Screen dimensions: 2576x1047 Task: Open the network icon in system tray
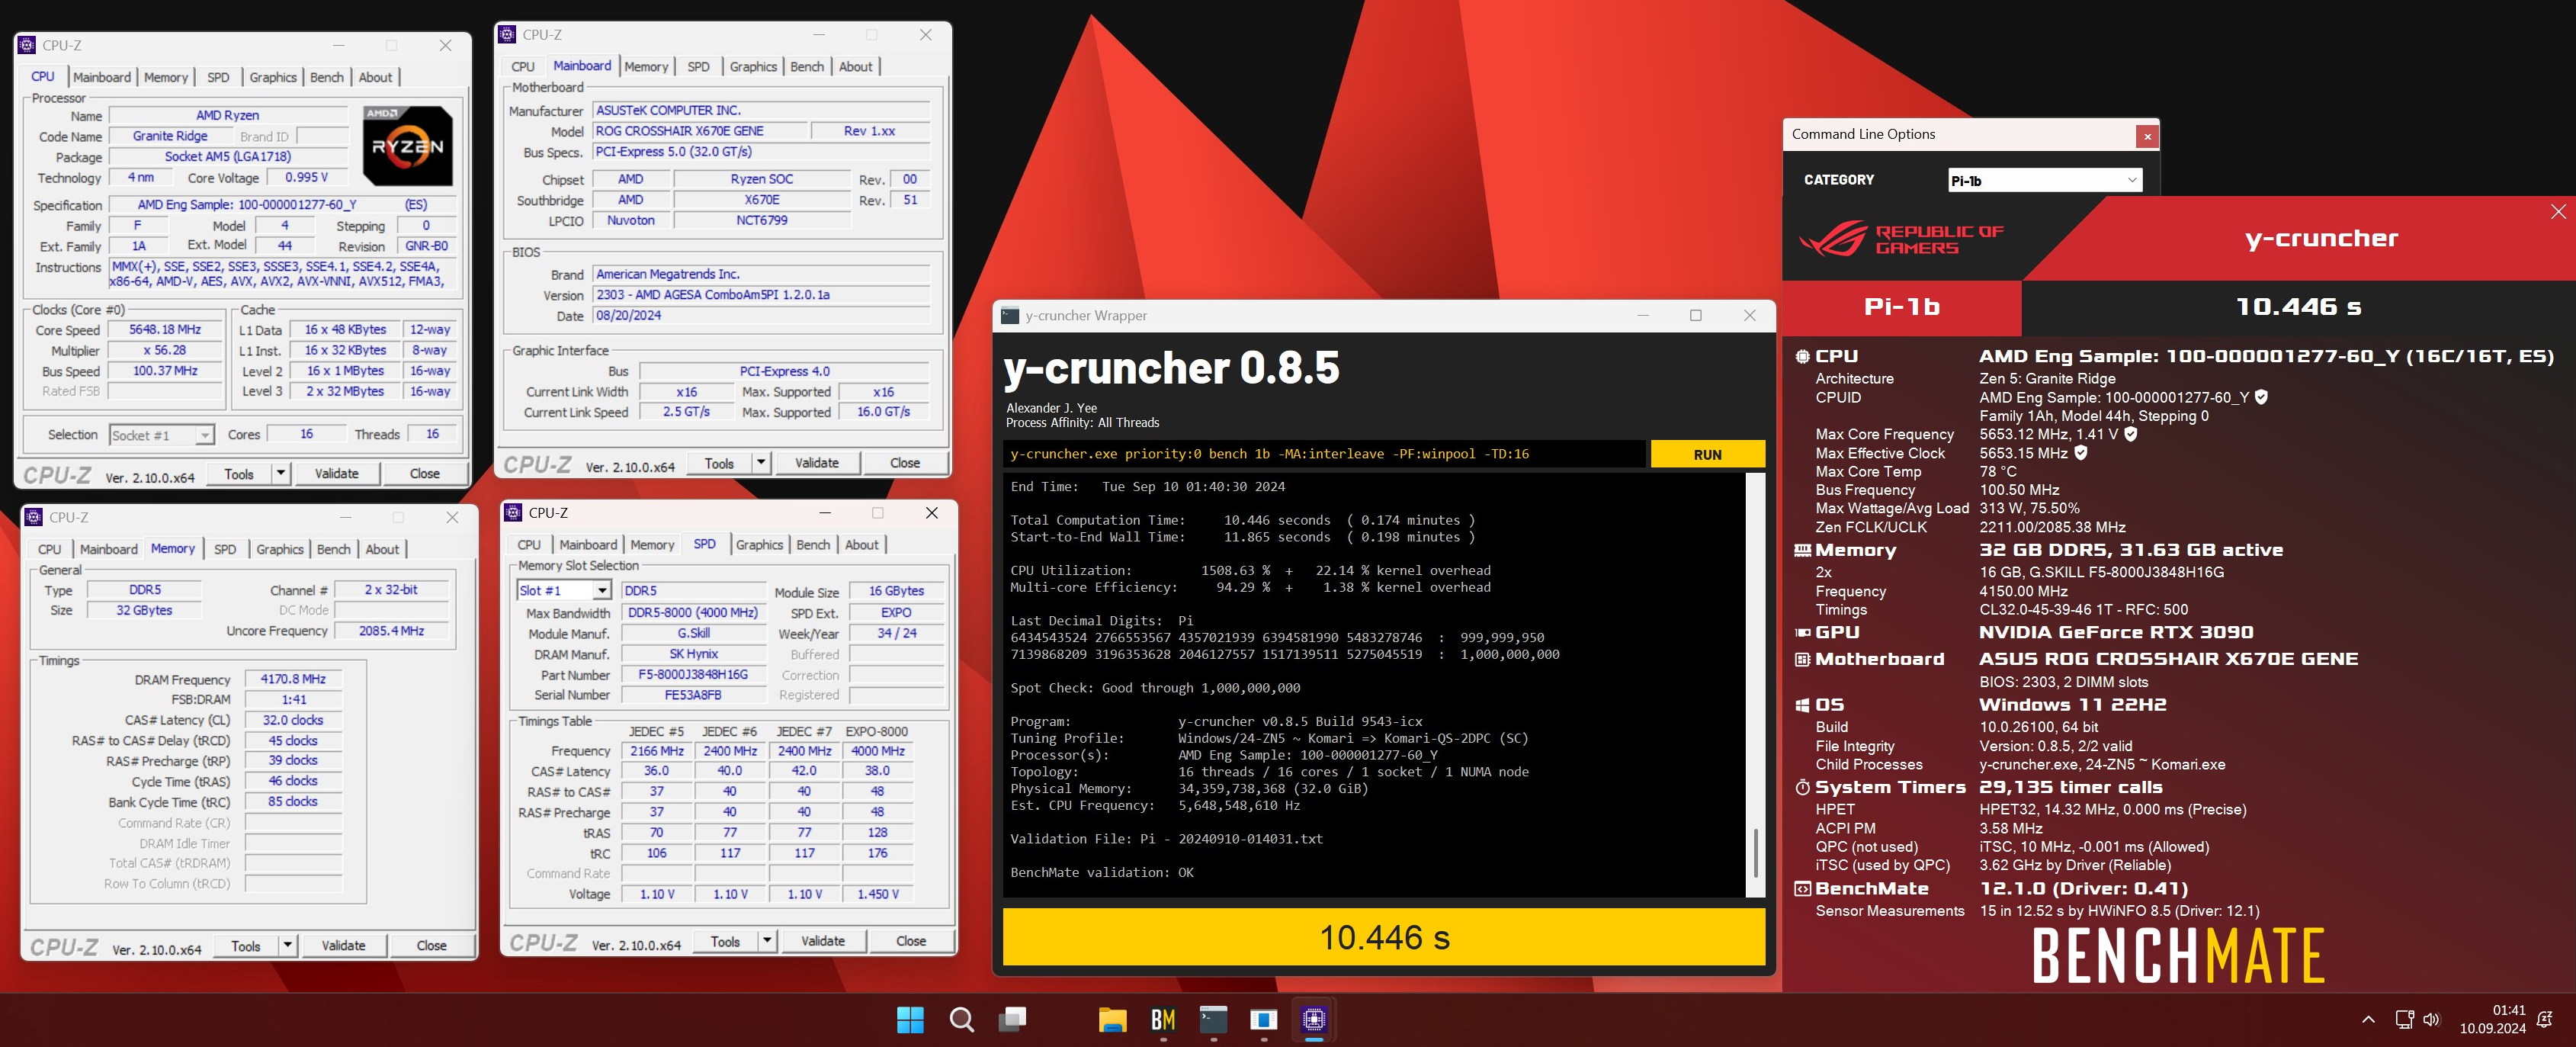[2404, 1019]
